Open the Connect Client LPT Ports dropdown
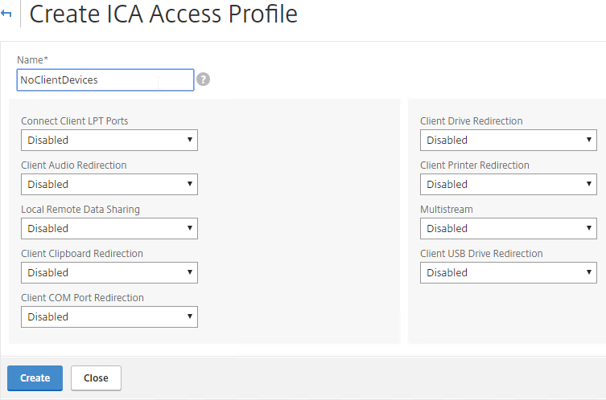 109,140
